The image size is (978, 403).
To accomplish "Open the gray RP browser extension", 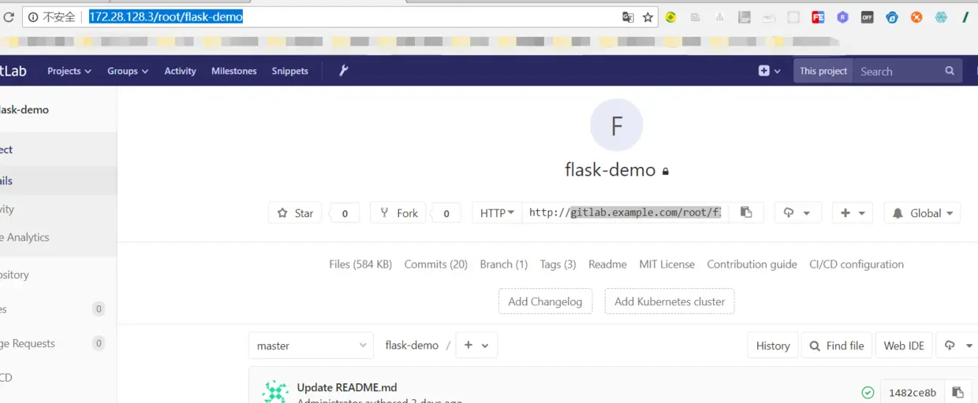I will (x=745, y=17).
